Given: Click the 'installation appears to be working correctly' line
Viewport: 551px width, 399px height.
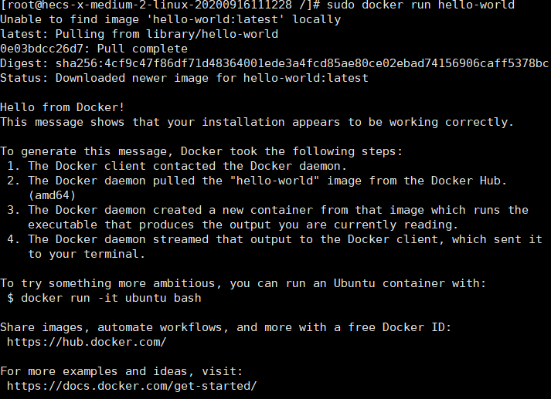Looking at the screenshot, I should [x=257, y=122].
